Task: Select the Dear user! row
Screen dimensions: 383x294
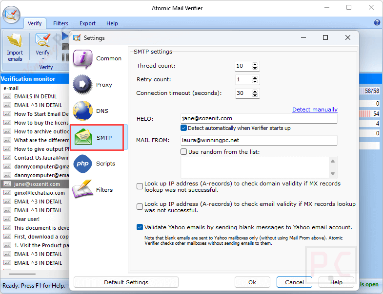Action: [35, 219]
